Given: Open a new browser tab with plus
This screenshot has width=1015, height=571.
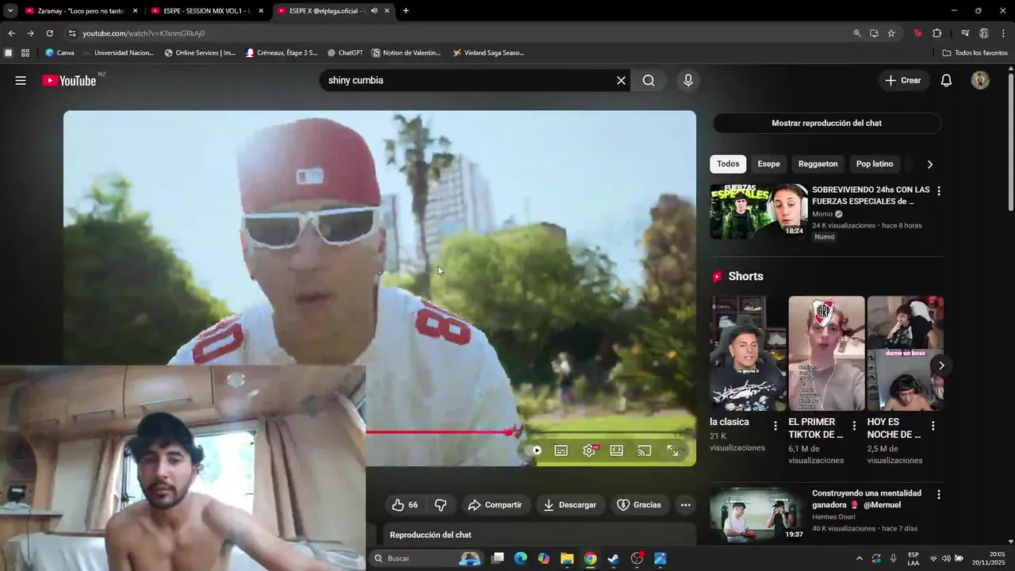Looking at the screenshot, I should [x=406, y=11].
